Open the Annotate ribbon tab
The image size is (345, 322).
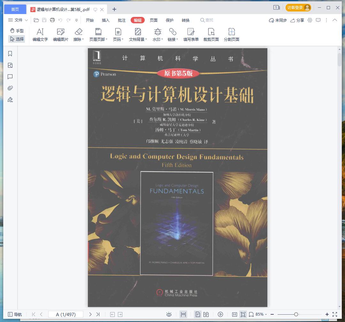pos(121,20)
